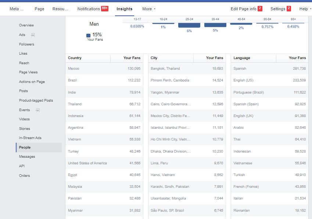Click the India country row
Screen dimensions: 312x219
[104, 92]
